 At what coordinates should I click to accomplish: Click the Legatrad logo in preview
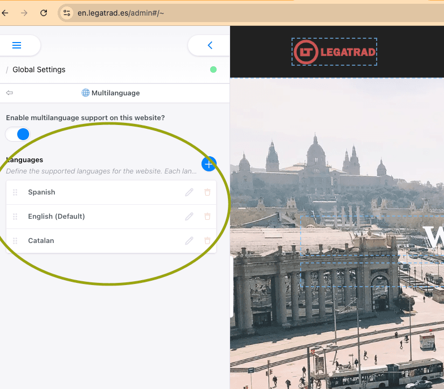[334, 52]
